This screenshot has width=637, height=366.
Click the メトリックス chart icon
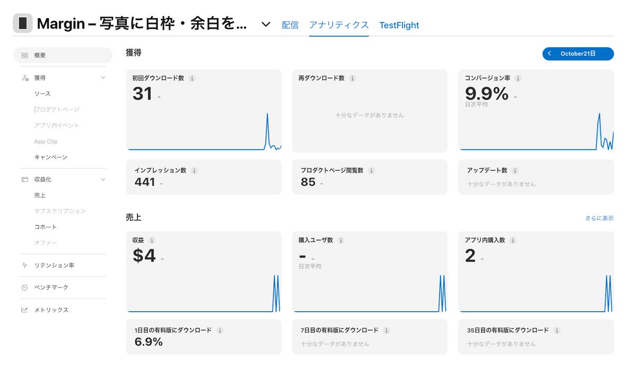tap(25, 310)
